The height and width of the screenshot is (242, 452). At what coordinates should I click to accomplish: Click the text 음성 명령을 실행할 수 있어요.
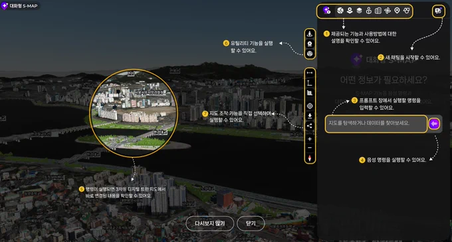click(396, 160)
